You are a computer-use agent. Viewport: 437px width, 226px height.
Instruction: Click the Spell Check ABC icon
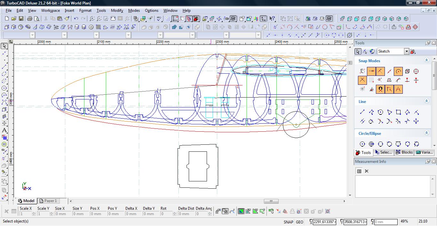159,19
